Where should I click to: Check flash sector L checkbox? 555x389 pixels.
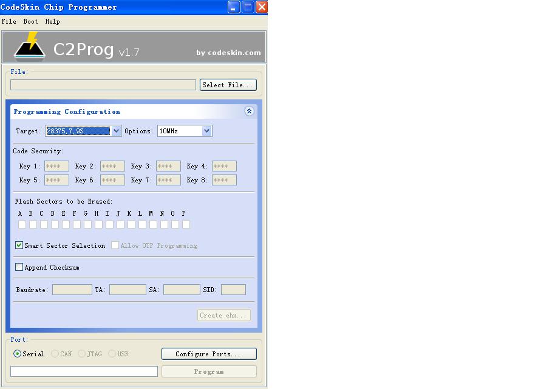coord(142,224)
